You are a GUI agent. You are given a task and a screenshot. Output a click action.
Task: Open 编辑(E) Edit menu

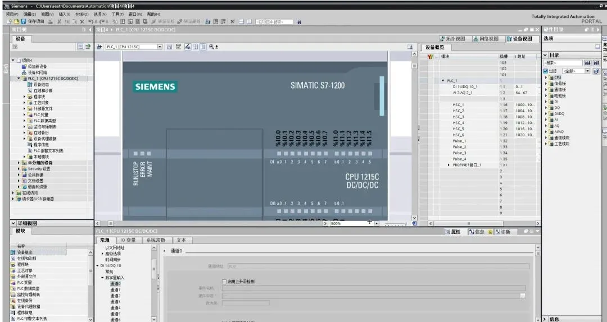coord(29,14)
